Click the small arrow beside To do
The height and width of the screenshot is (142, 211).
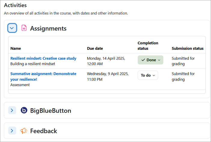coord(154,75)
